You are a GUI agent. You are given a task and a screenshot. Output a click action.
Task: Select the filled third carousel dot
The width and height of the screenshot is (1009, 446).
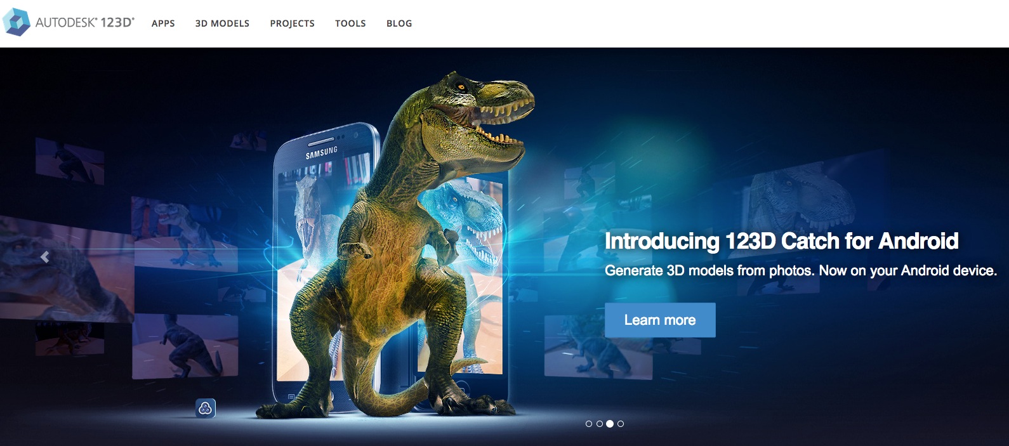coord(610,424)
